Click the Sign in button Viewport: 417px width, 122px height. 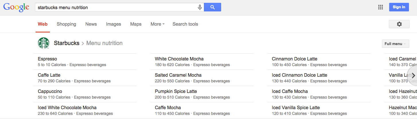point(399,7)
